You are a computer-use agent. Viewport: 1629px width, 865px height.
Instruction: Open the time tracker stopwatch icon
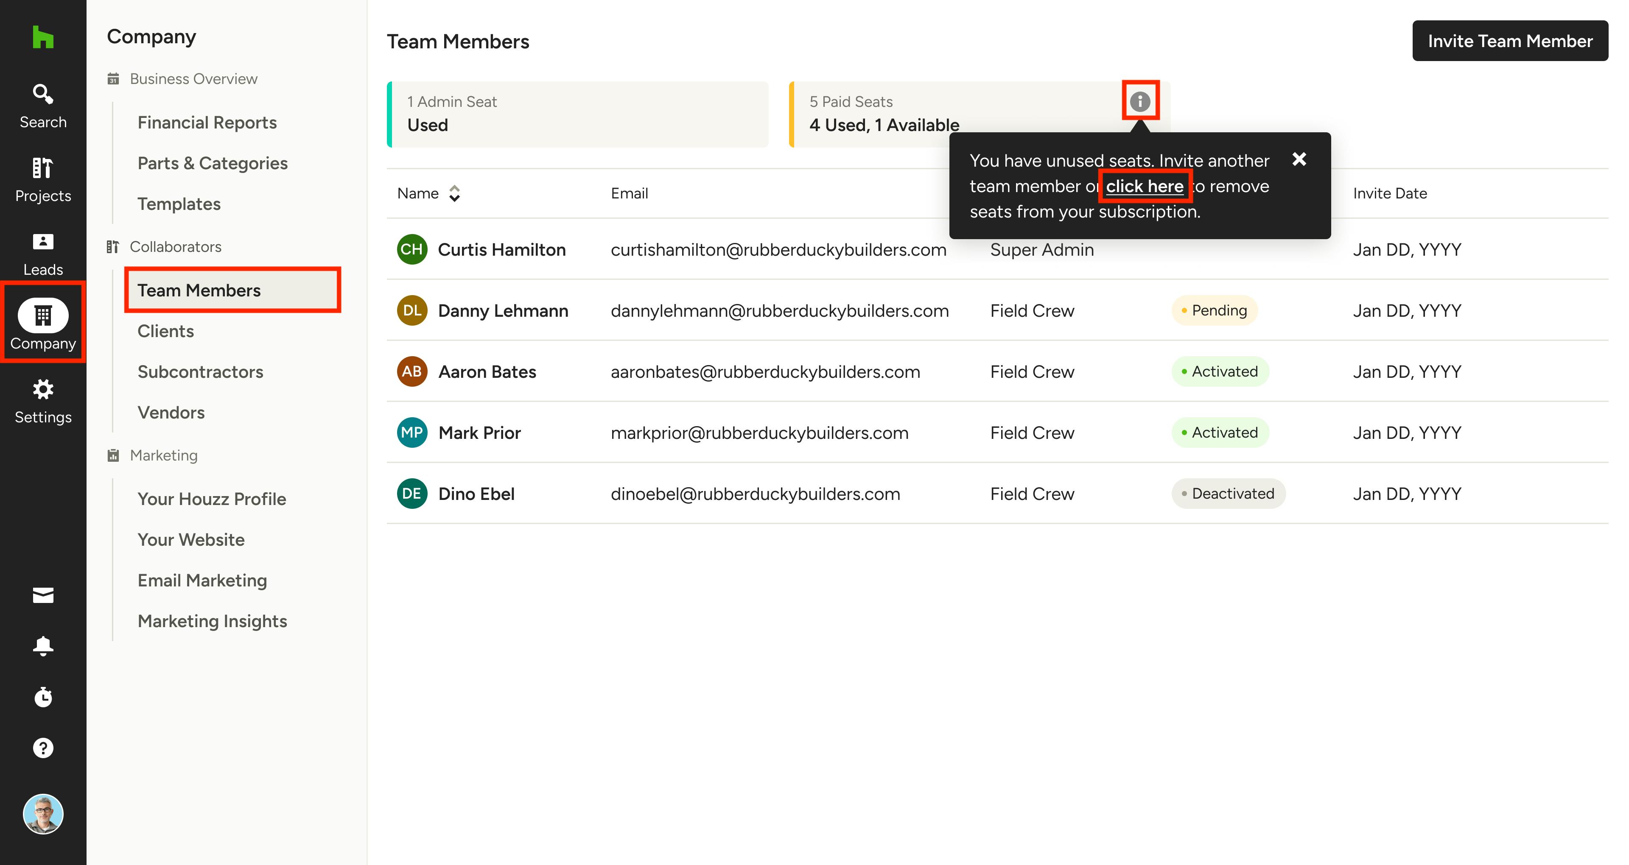coord(43,697)
